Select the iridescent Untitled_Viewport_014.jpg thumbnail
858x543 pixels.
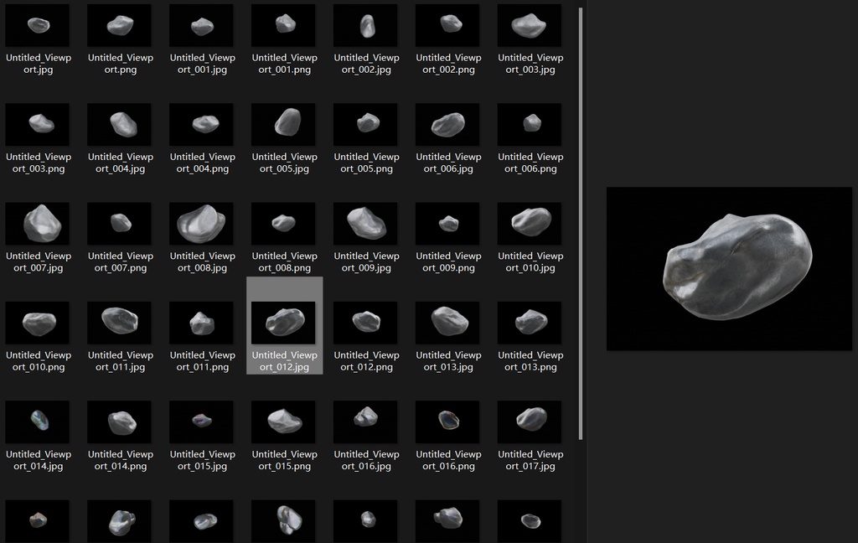37,421
